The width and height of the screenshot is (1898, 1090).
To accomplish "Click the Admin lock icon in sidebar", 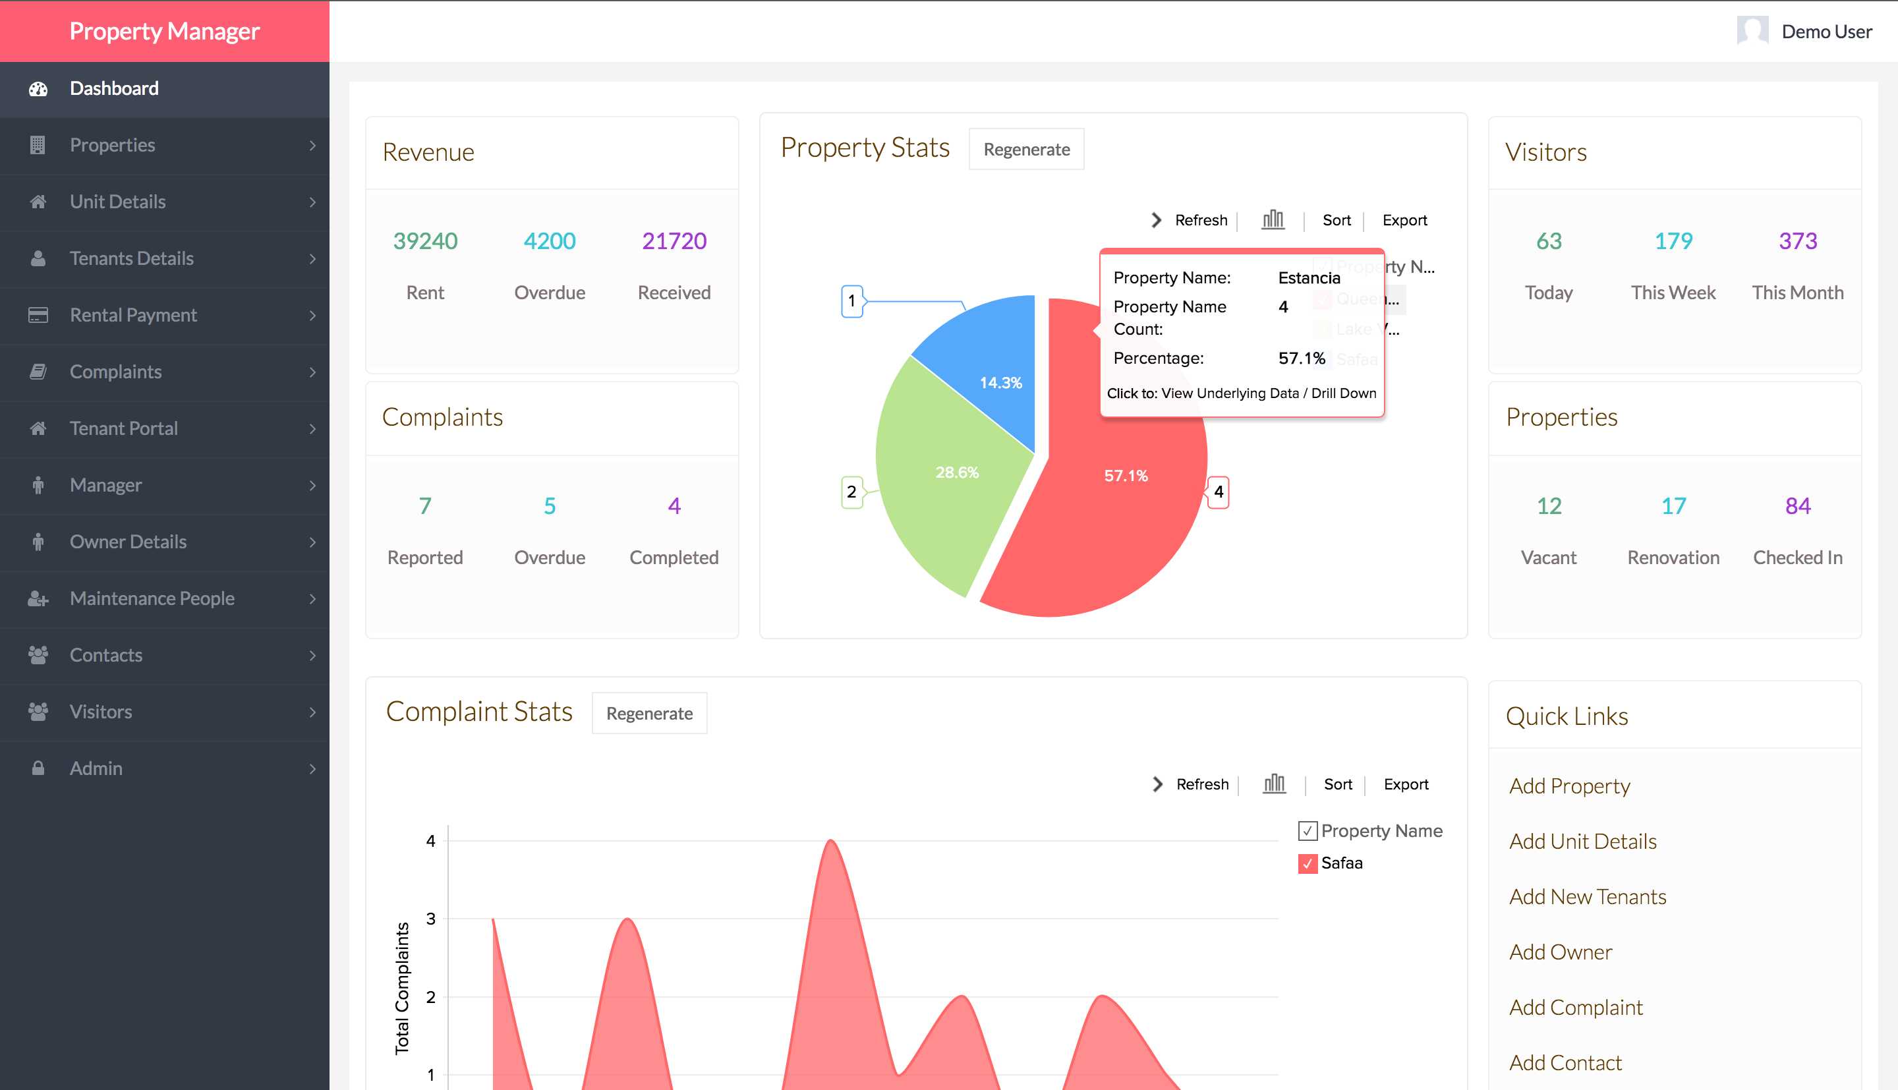I will (x=38, y=769).
